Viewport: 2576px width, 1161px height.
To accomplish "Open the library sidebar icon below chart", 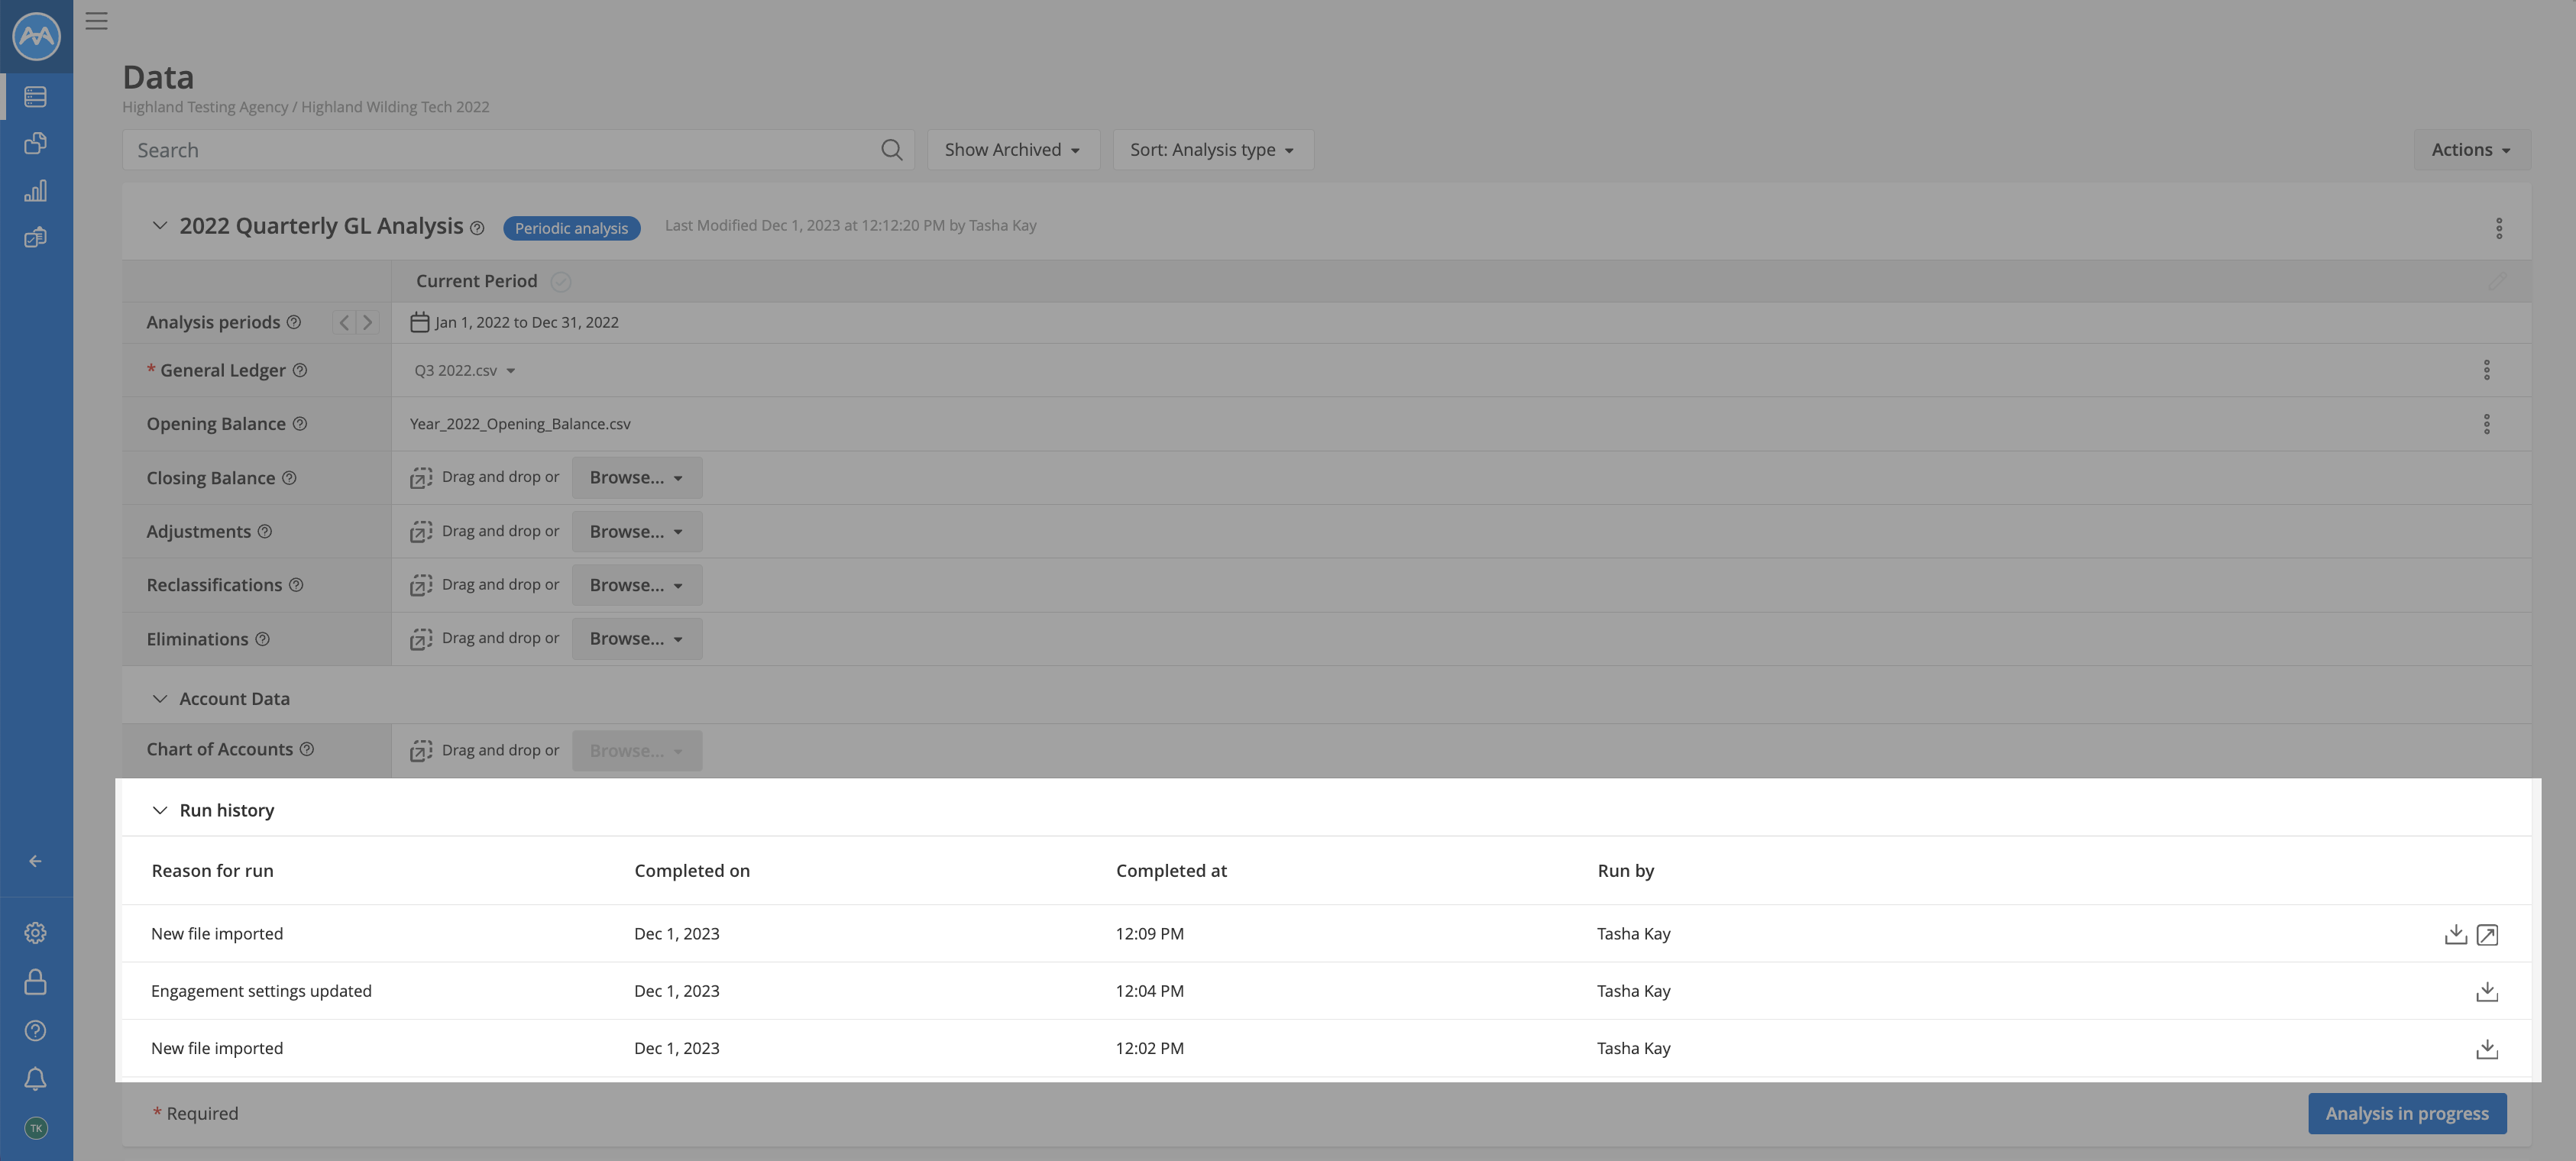I will 36,237.
